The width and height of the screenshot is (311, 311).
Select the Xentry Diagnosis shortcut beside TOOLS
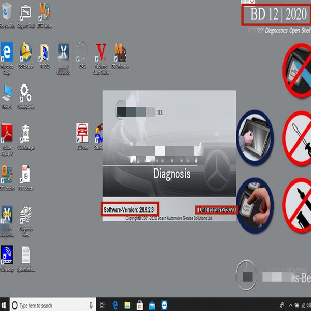tap(63, 59)
